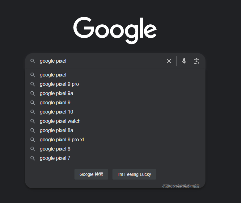Image resolution: width=241 pixels, height=203 pixels.
Task: Pick the google pixel 10 suggestion
Action: [115, 112]
